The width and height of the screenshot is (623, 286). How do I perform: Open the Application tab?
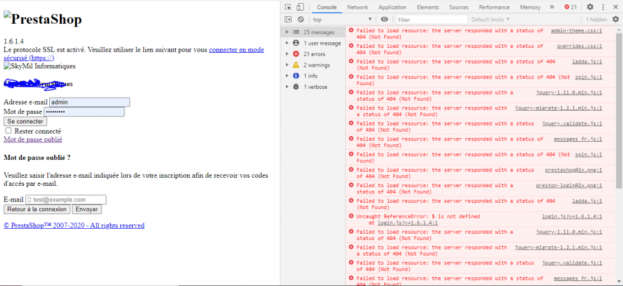pos(392,7)
